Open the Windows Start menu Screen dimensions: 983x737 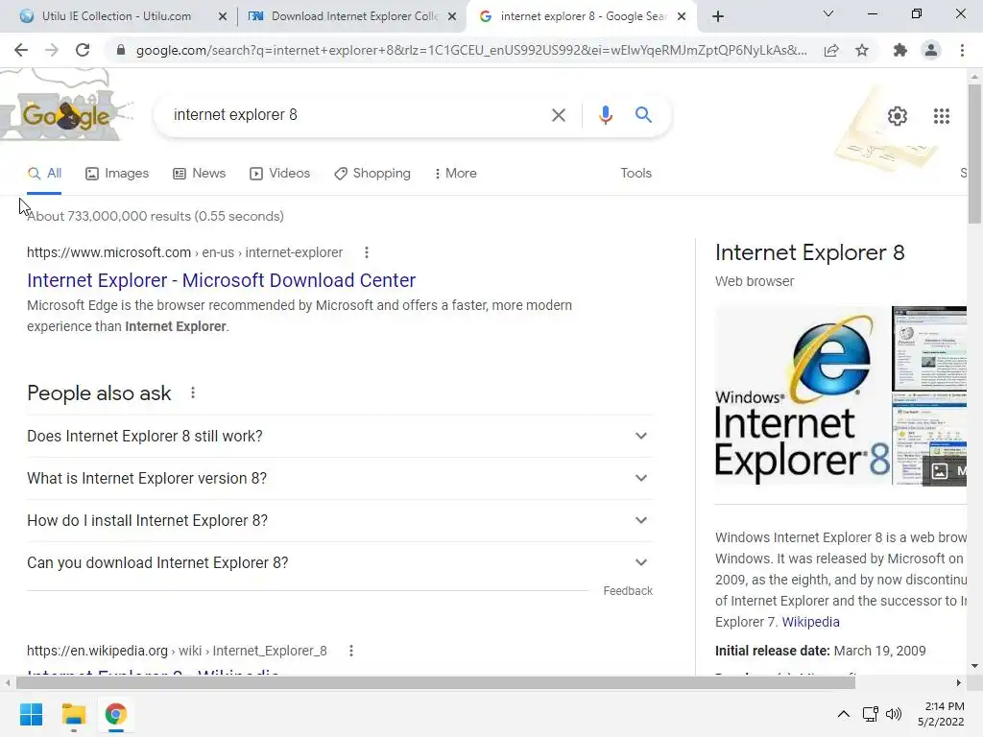[31, 714]
